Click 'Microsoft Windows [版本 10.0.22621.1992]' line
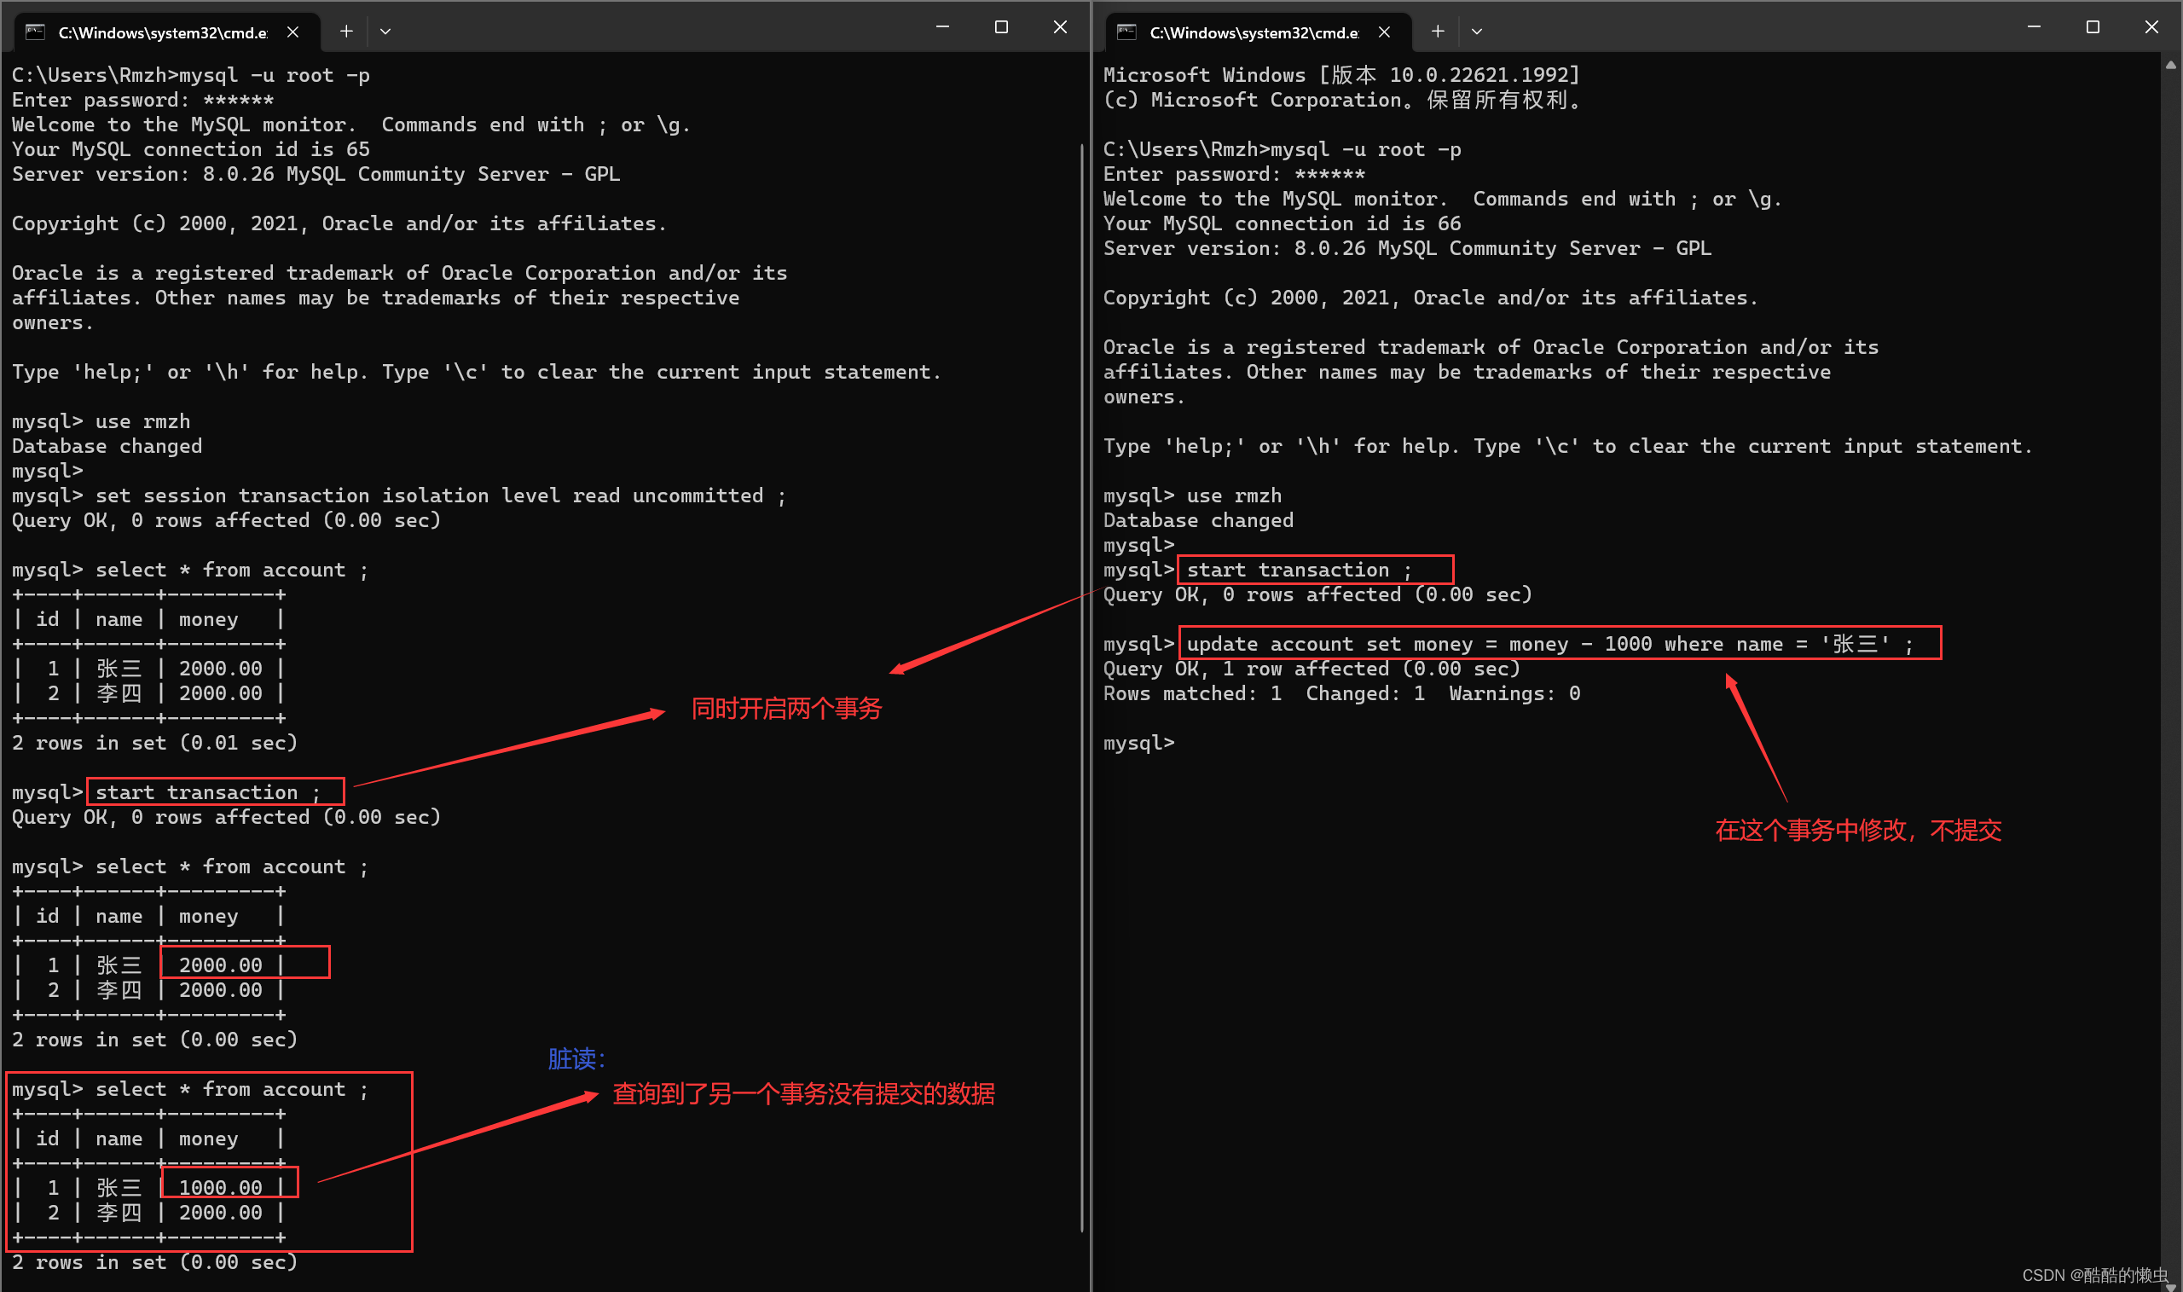 coord(1341,76)
